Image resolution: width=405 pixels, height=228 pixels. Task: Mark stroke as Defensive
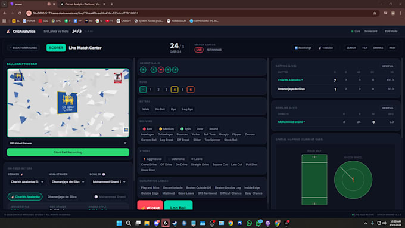(176, 159)
